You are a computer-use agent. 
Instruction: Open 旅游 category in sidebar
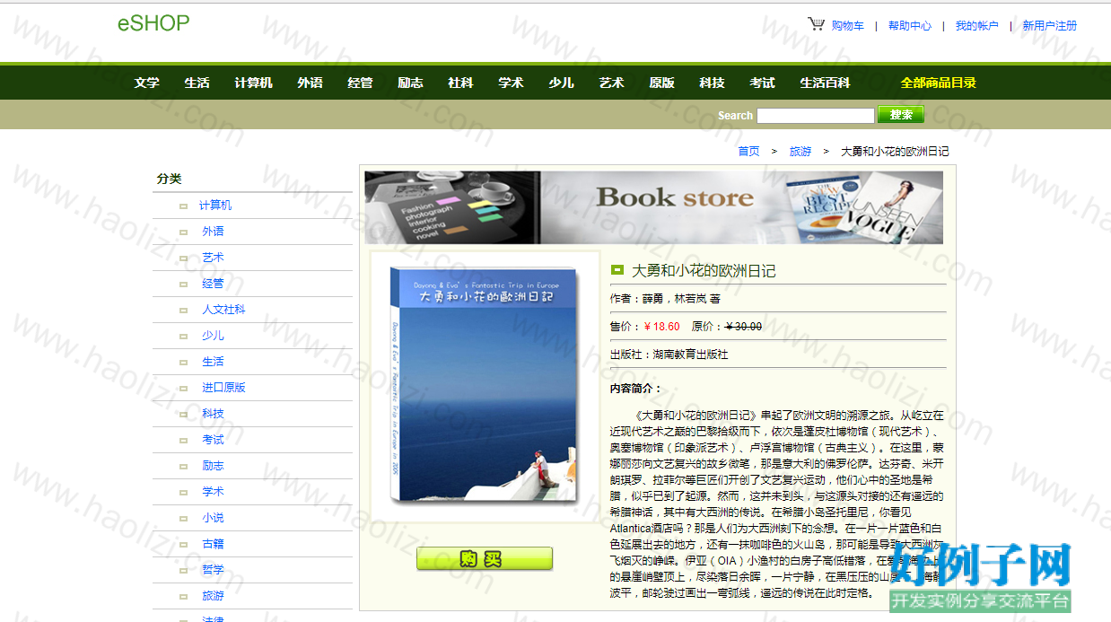[x=213, y=596]
